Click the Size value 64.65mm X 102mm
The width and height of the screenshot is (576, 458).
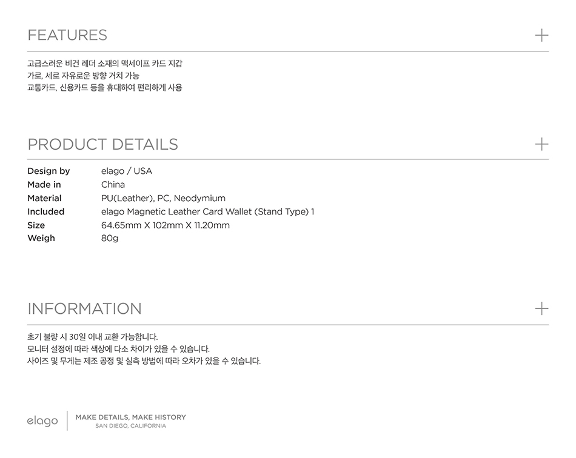(x=166, y=225)
